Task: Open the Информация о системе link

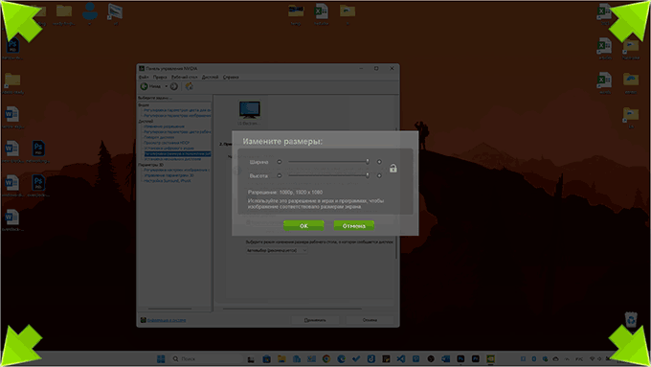Action: pyautogui.click(x=167, y=320)
